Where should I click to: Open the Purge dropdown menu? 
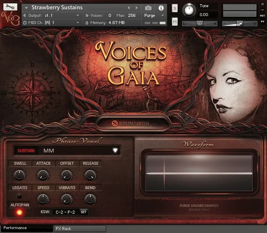154,16
